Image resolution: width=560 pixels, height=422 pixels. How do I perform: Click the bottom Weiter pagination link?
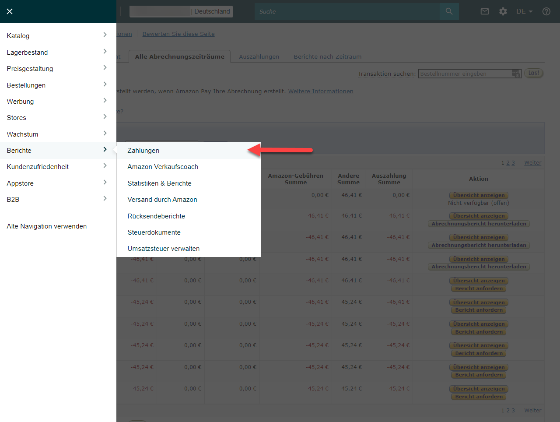(533, 411)
